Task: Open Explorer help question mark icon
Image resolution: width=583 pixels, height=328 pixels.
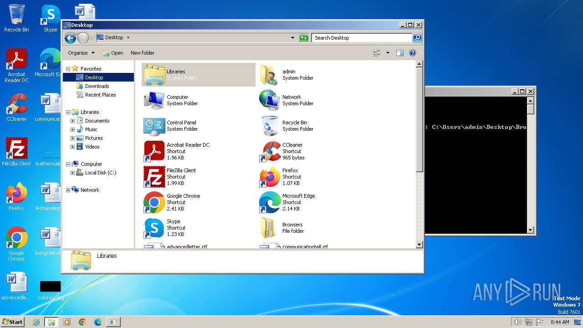Action: click(413, 53)
